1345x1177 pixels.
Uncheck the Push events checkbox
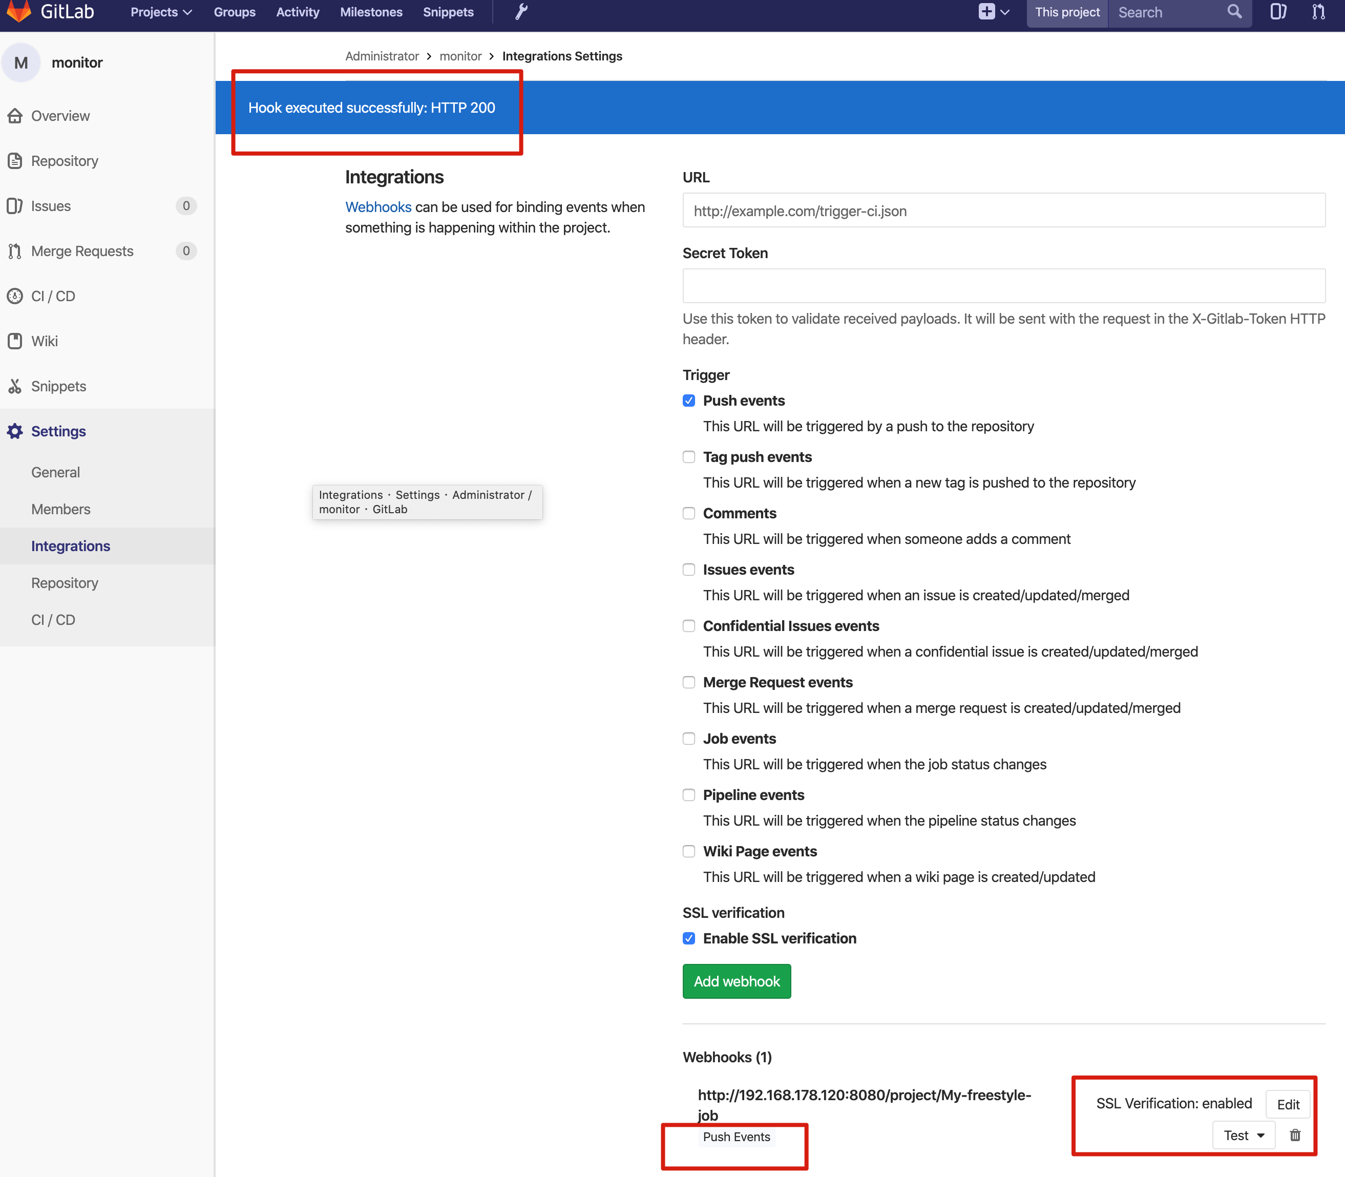[x=689, y=401]
